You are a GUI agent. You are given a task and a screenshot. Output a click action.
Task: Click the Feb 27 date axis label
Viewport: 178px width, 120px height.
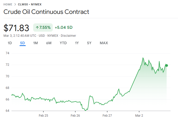[x=107, y=116]
